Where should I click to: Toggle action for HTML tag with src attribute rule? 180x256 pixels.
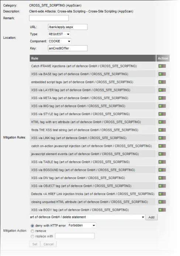point(162,122)
